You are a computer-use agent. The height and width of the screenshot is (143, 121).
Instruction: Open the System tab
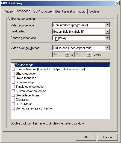tap(94, 11)
